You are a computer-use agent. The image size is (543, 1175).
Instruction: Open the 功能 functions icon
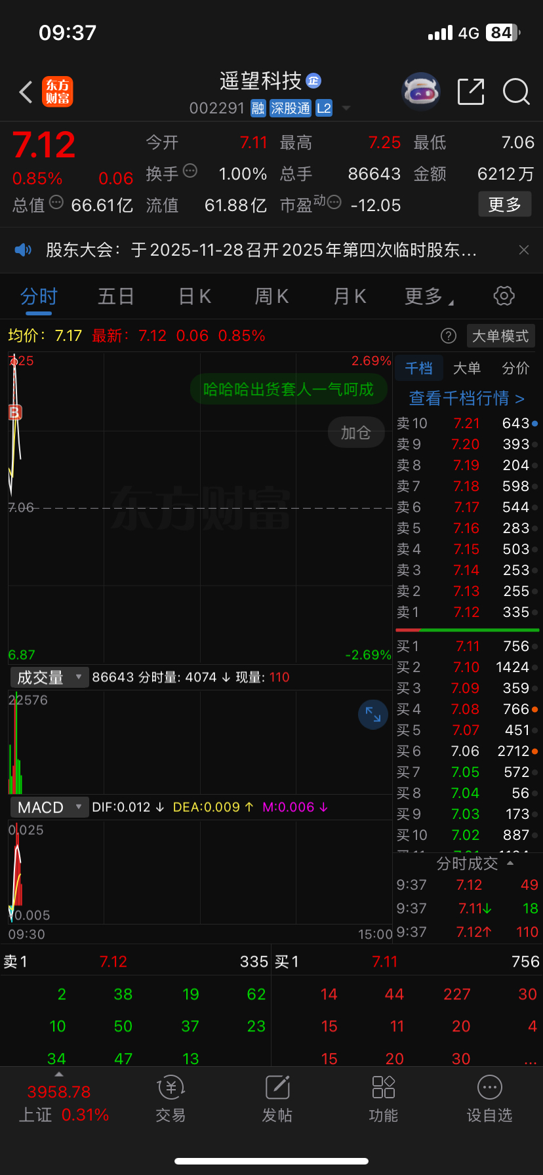[384, 1099]
